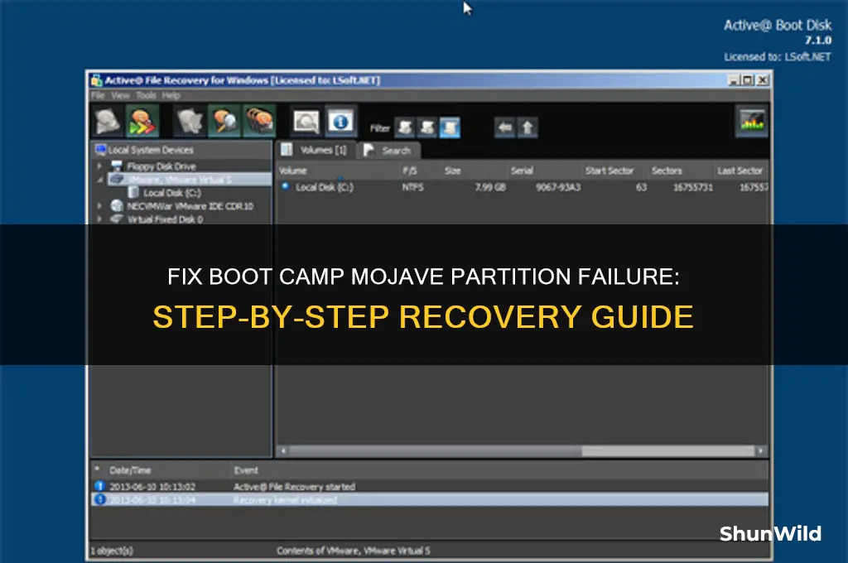Click the left arrow of horizontal scrollbar
The height and width of the screenshot is (563, 848).
(x=283, y=450)
